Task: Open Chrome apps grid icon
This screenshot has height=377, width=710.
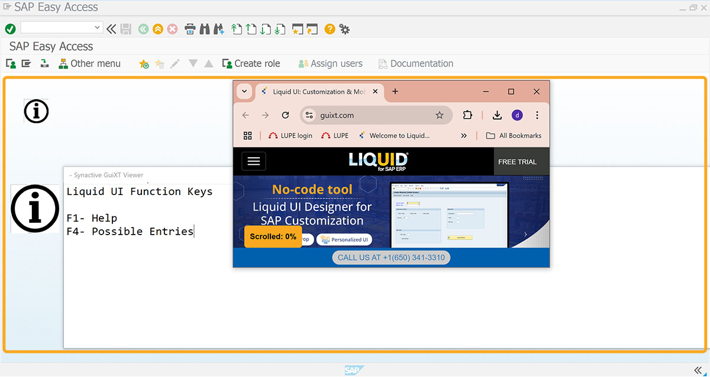Action: (248, 135)
